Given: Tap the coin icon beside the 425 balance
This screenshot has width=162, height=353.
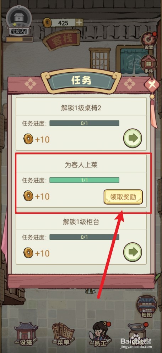Looking at the screenshot, I should tap(47, 22).
